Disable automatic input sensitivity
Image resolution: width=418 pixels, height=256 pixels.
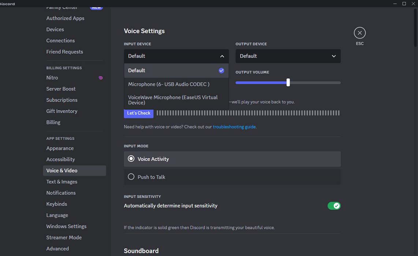coord(334,206)
